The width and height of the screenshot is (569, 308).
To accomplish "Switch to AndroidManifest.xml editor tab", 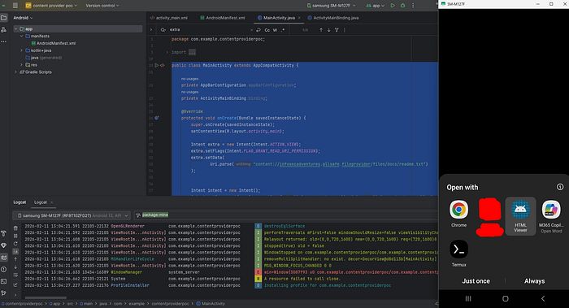I will [x=223, y=18].
